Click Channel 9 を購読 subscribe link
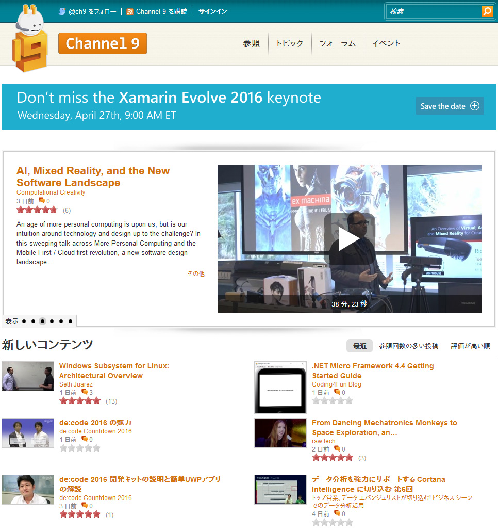Viewport: 498px width, 531px height. (161, 11)
